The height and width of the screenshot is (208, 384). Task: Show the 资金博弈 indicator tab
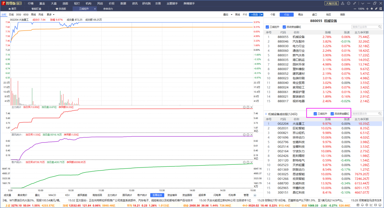point(172,195)
